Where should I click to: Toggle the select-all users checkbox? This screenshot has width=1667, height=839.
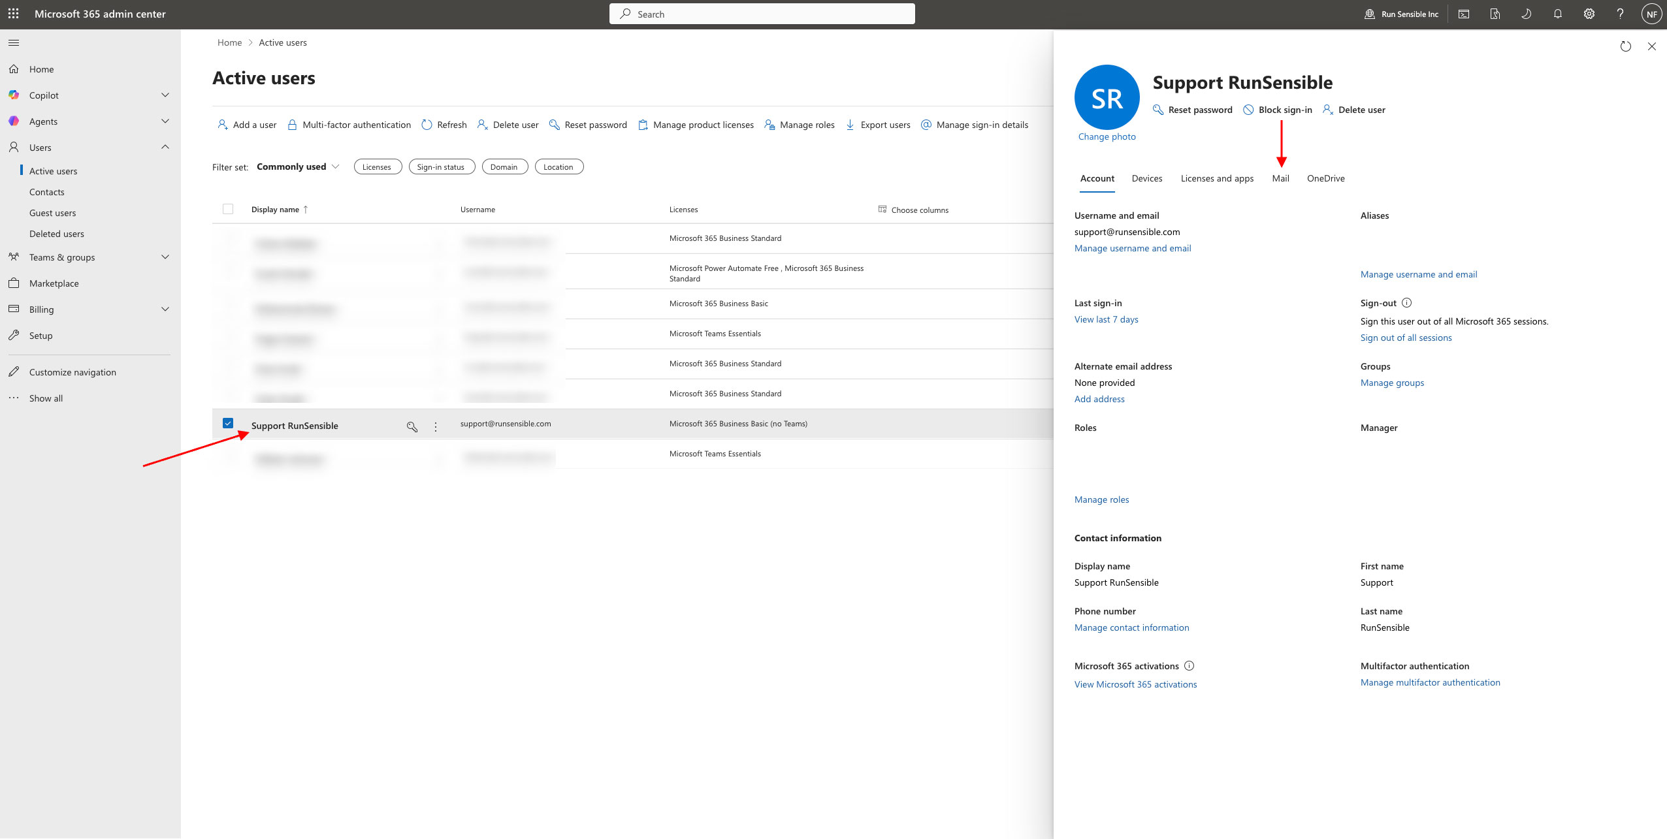(228, 209)
